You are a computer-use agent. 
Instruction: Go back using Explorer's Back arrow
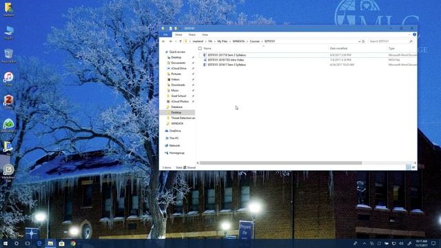[163, 41]
